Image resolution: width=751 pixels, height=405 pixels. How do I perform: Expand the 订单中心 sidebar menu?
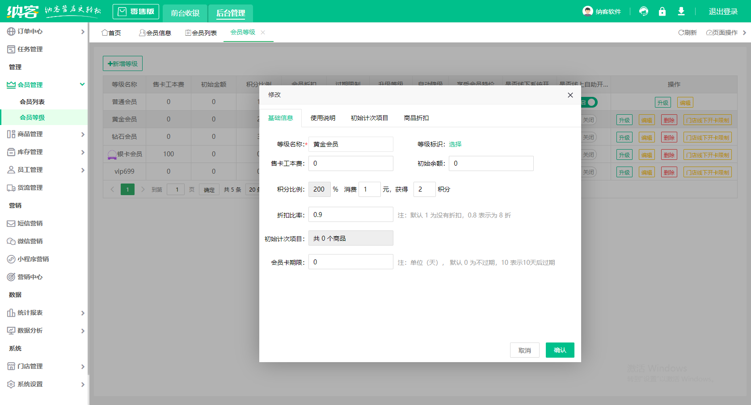[x=45, y=31]
